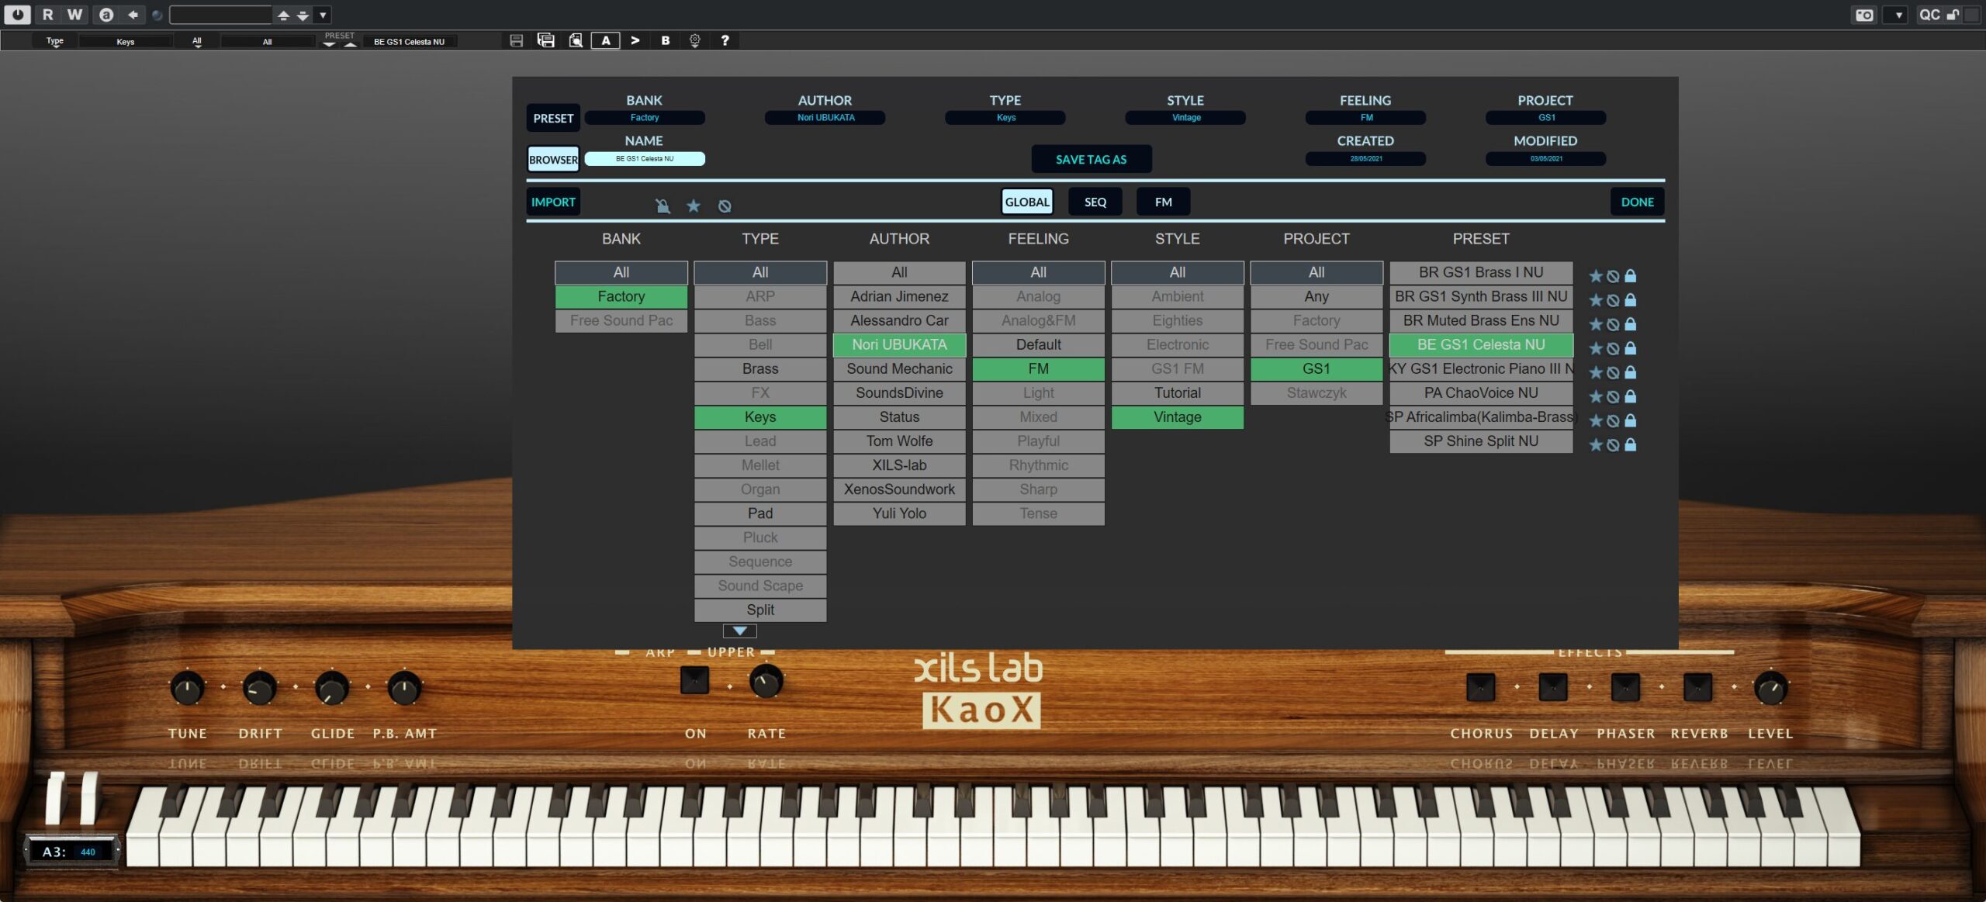Open the host preset dropdown triangle
This screenshot has width=1986, height=902.
(x=323, y=15)
